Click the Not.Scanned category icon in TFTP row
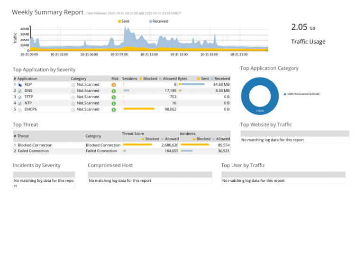 pos(73,97)
